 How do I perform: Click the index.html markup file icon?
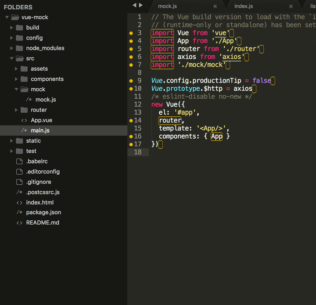(19, 203)
